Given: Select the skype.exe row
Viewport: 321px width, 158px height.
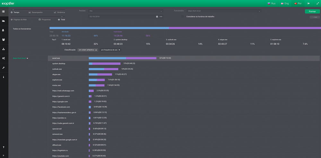Looking at the screenshot, I should pos(184,75).
